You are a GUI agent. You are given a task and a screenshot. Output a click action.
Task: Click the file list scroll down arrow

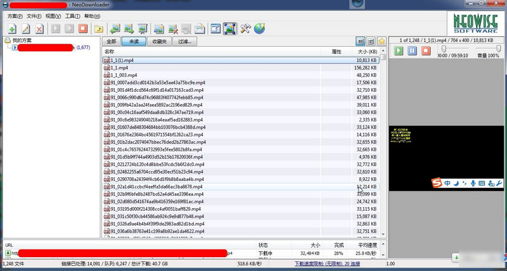pos(383,234)
